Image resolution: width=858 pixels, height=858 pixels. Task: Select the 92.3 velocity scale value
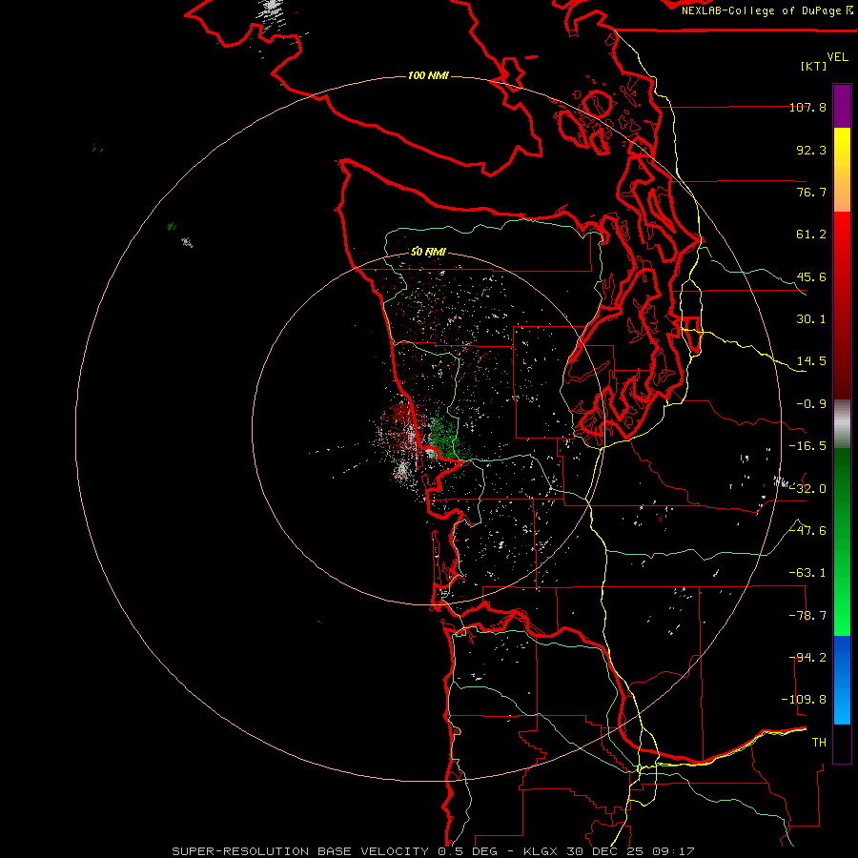(x=811, y=150)
